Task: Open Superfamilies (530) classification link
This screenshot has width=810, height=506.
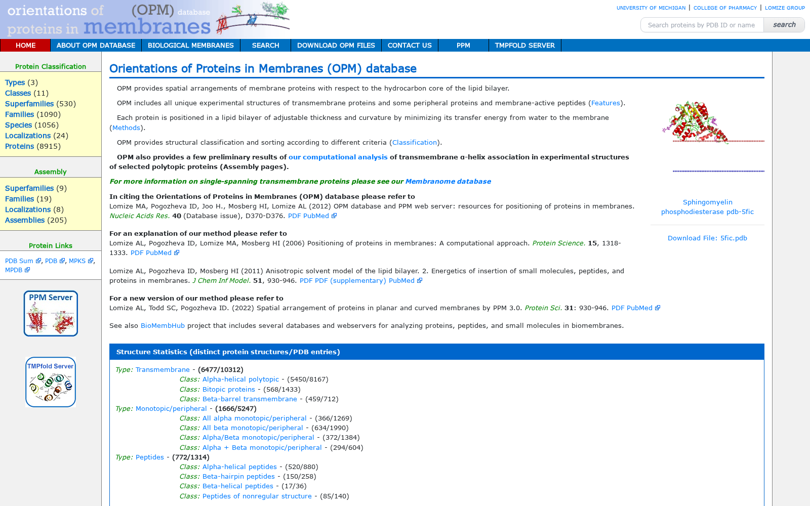Action: 29,104
